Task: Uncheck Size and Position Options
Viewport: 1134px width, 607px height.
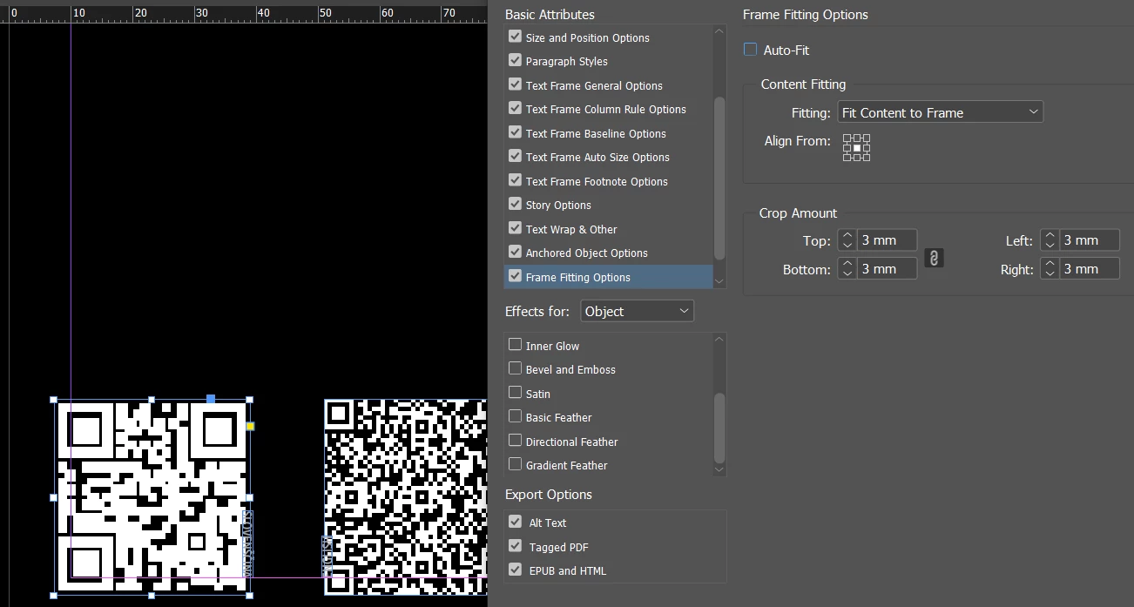Action: [x=516, y=37]
